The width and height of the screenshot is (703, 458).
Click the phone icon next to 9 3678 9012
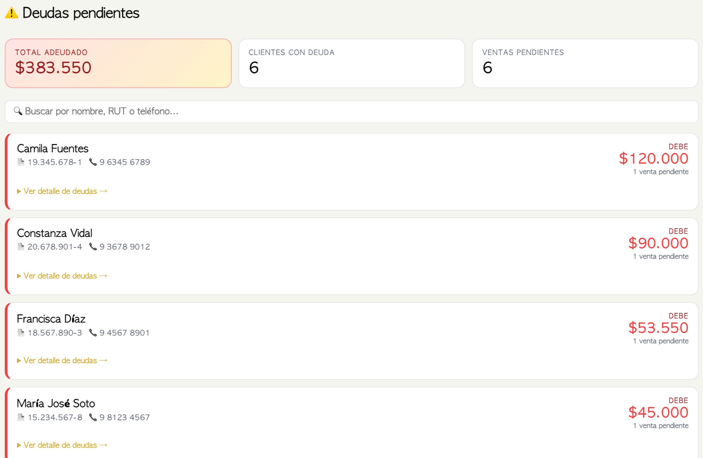pos(93,246)
